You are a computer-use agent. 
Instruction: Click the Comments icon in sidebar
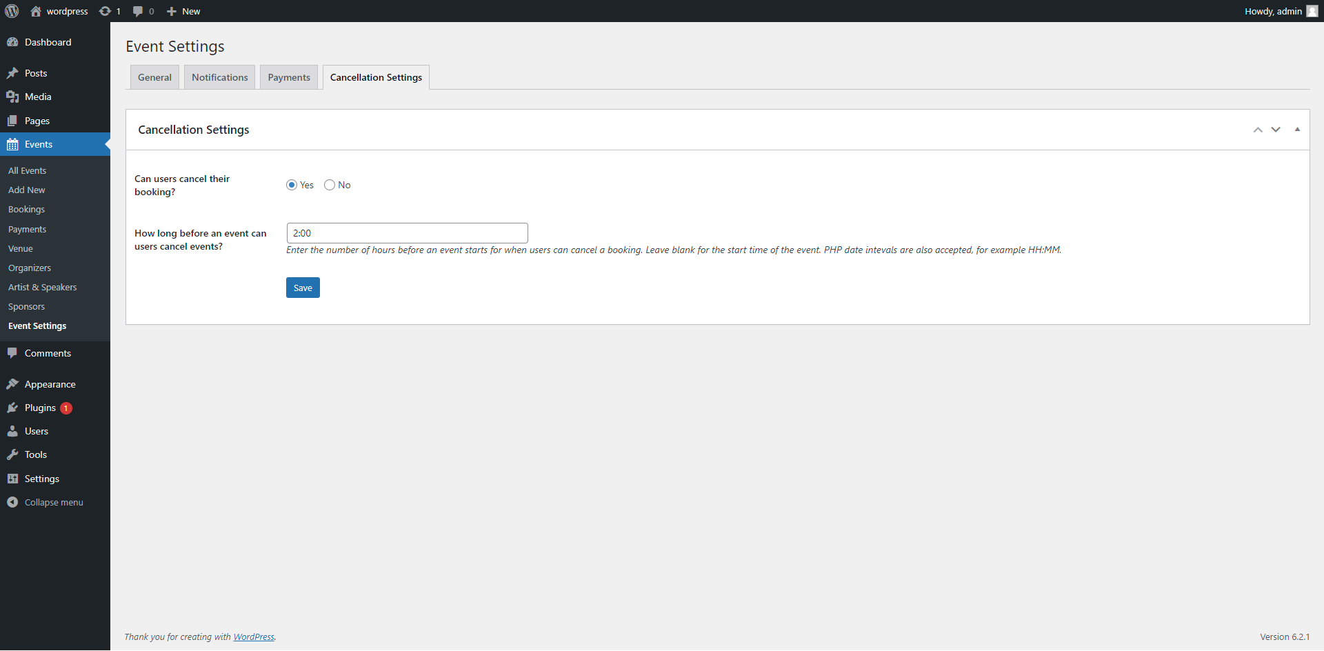12,353
